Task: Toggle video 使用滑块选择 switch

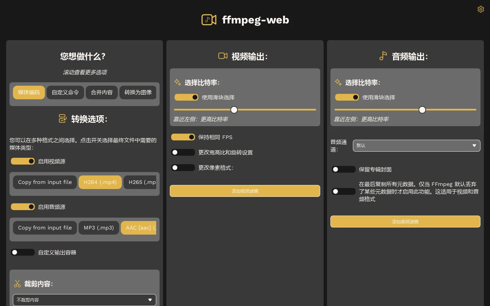Action: (186, 97)
